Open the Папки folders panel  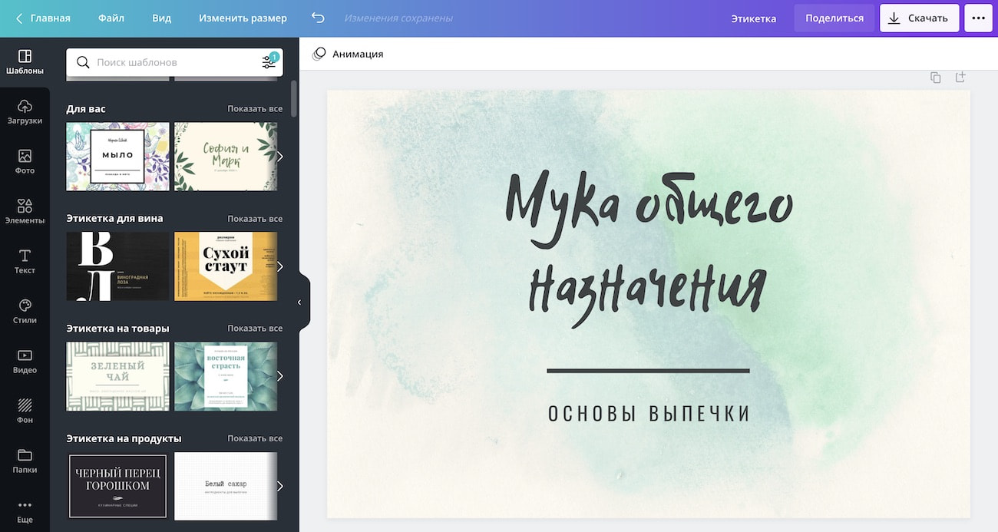[25, 461]
